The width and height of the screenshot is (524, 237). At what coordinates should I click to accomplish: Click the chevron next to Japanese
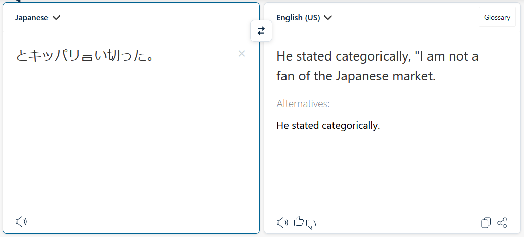pyautogui.click(x=57, y=18)
